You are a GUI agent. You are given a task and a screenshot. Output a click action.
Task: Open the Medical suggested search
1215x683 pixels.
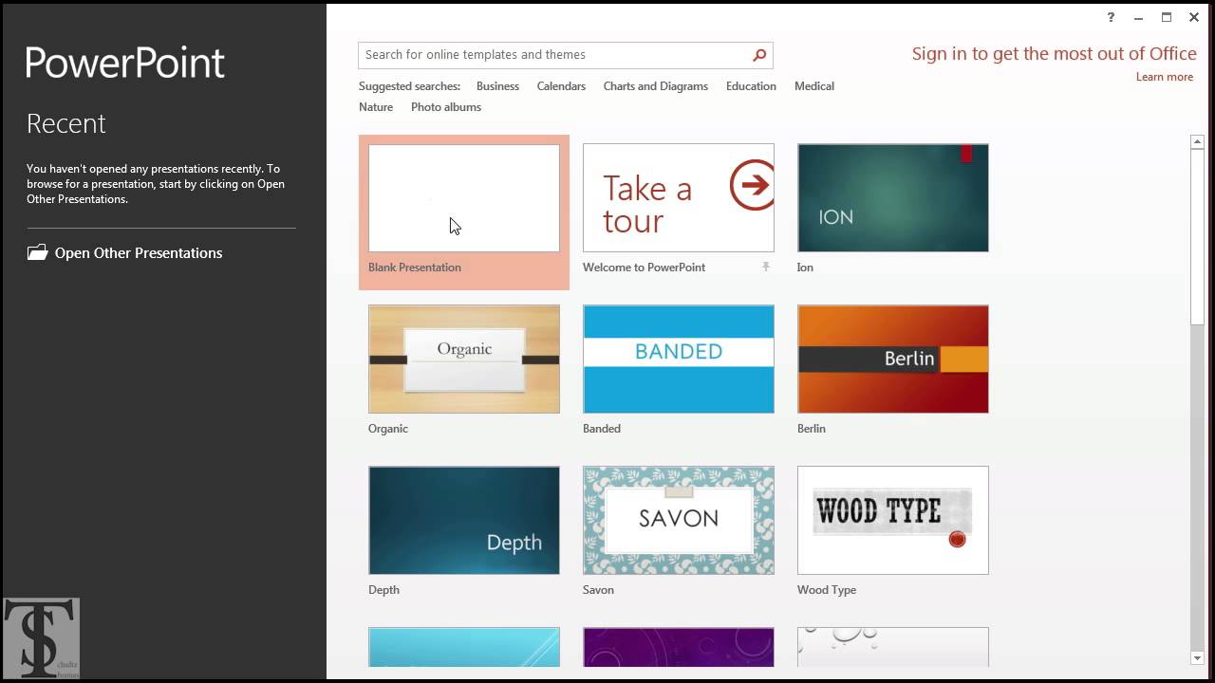click(814, 86)
